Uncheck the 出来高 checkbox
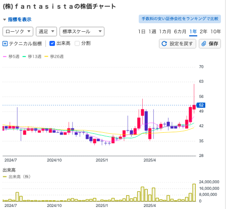The height and width of the screenshot is (209, 226). pyautogui.click(x=52, y=43)
